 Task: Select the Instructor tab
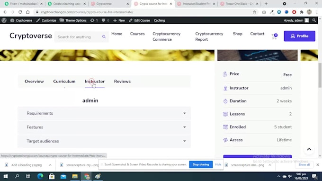(x=95, y=81)
